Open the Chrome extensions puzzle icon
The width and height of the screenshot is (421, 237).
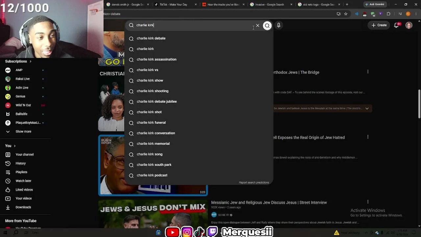[388, 14]
